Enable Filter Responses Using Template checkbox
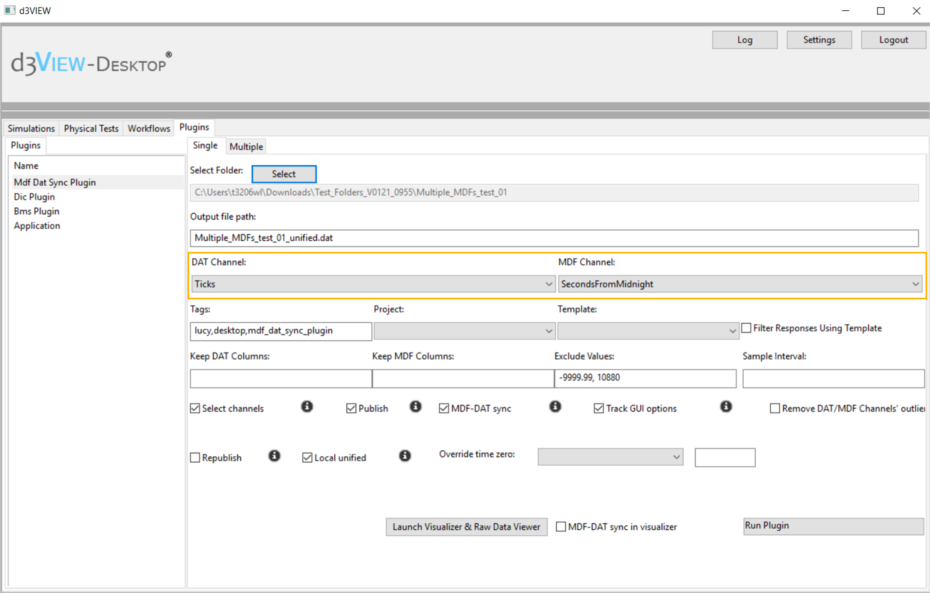 (x=746, y=328)
